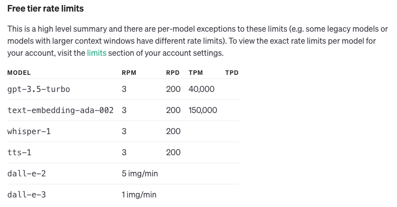Image resolution: width=397 pixels, height=207 pixels.
Task: Click the "Free tier rate limits" heading
Action: click(x=45, y=9)
